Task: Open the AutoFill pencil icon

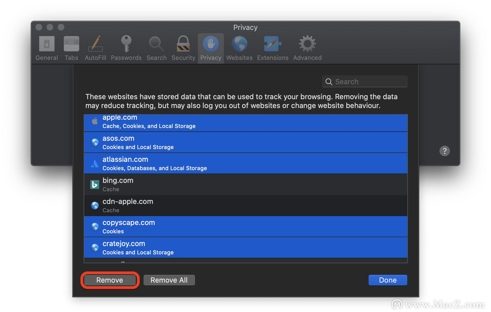Action: 96,44
